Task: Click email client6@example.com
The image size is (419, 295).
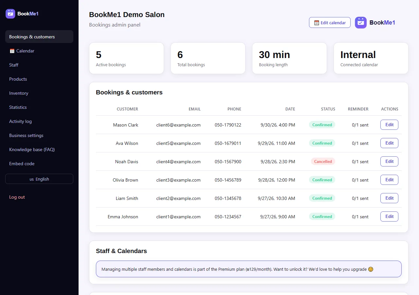Action: pos(178,125)
